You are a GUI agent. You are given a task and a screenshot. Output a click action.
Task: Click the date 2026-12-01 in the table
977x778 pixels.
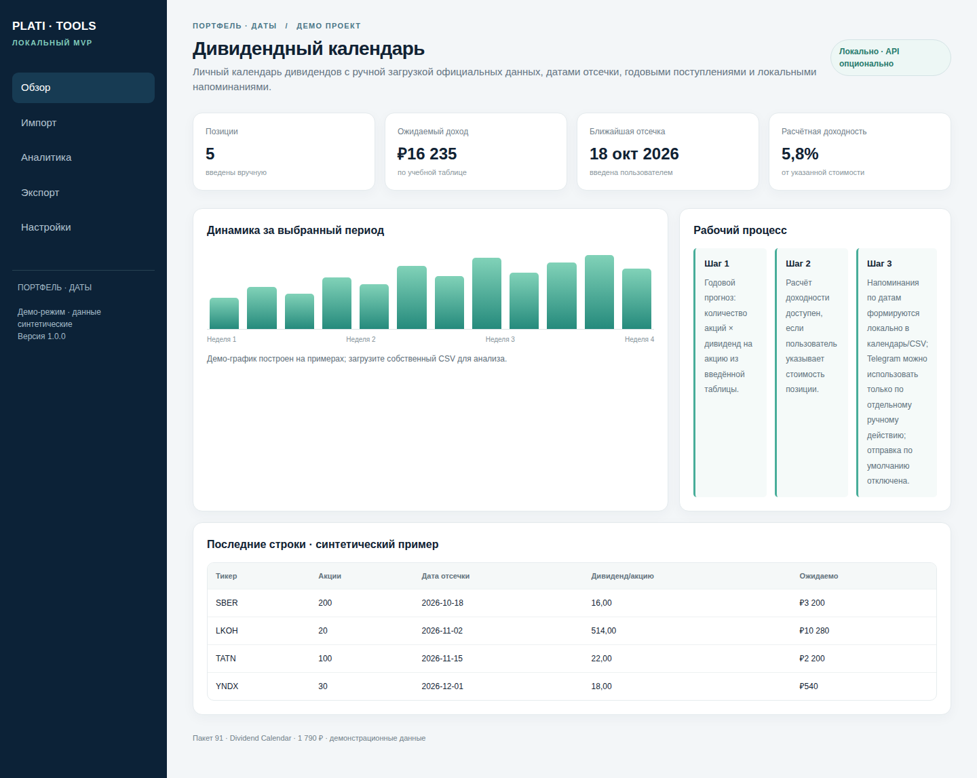click(442, 686)
